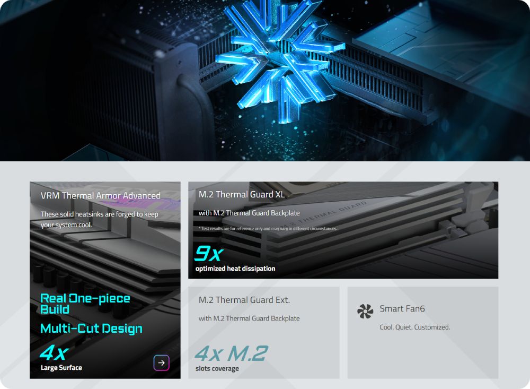530x389 pixels.
Task: Select the M.2 Thermal Guard Ext. heading
Action: click(244, 300)
